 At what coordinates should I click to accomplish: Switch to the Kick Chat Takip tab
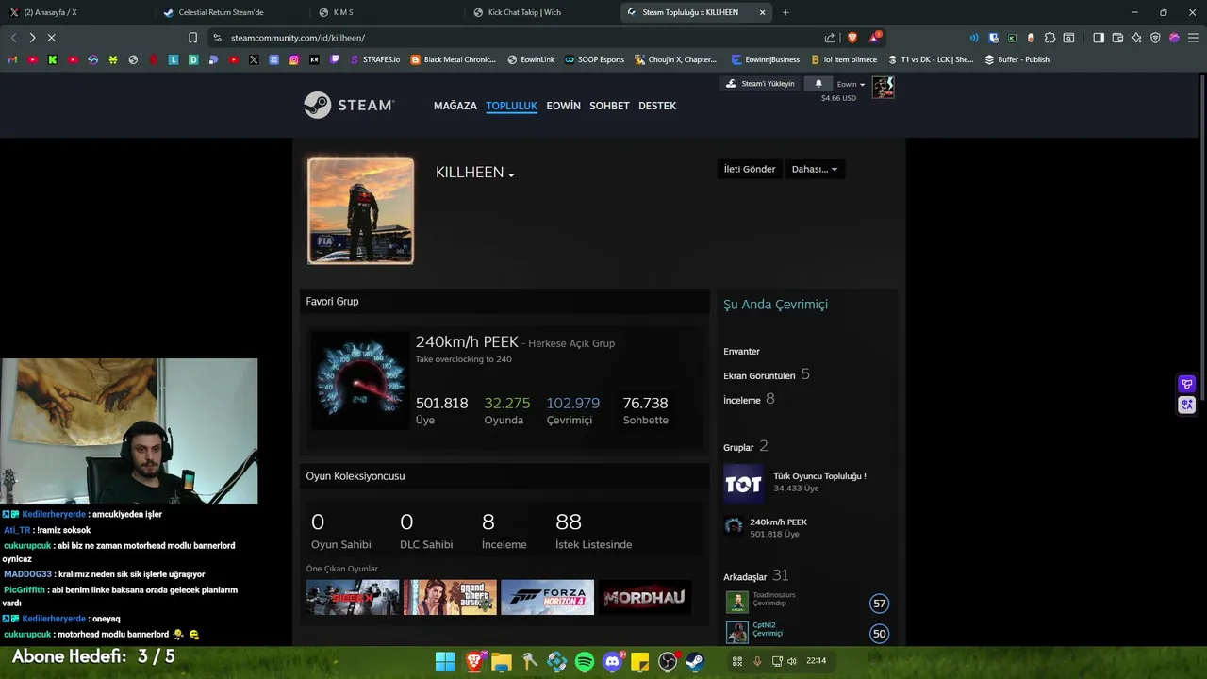(541, 12)
